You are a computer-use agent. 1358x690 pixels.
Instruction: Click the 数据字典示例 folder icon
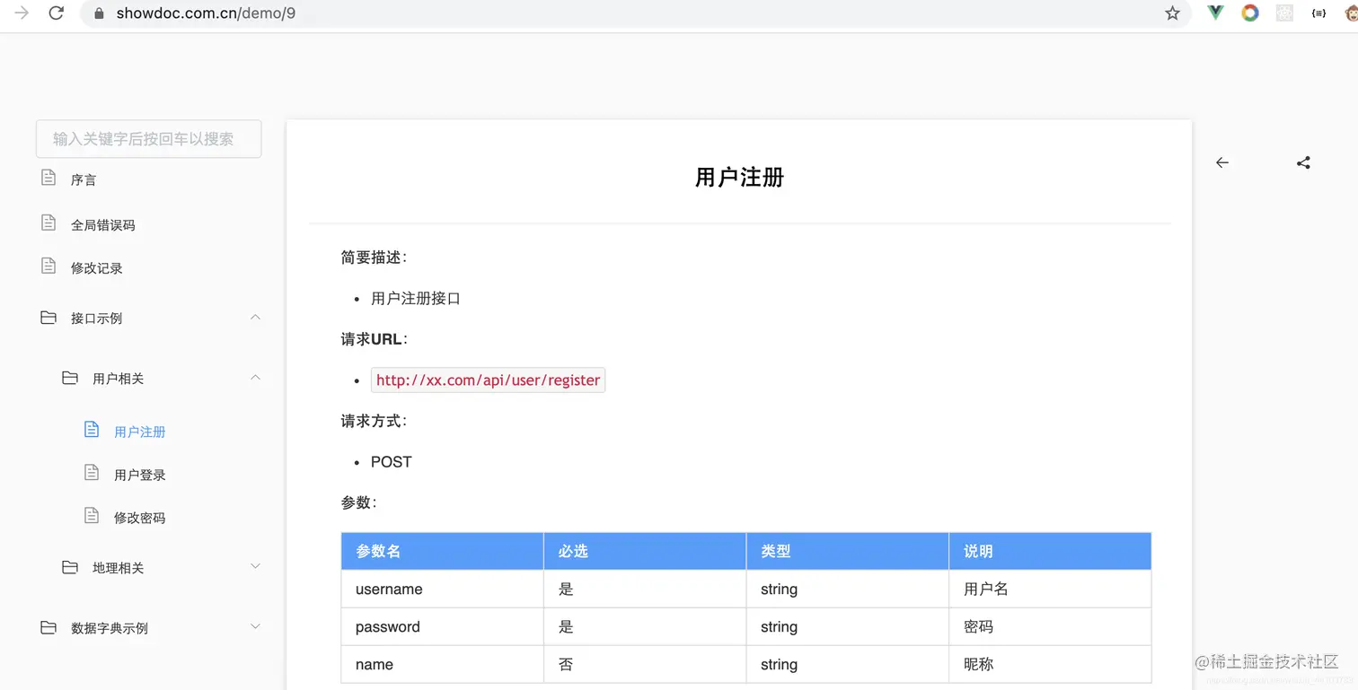click(48, 626)
